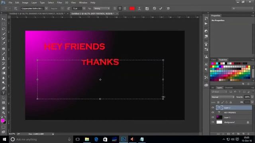Open the workspace switcher dropdown
The image size is (255, 143).
[x=242, y=8]
